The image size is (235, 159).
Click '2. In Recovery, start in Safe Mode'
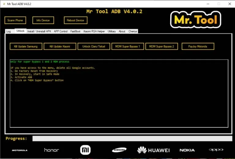tap(35, 74)
